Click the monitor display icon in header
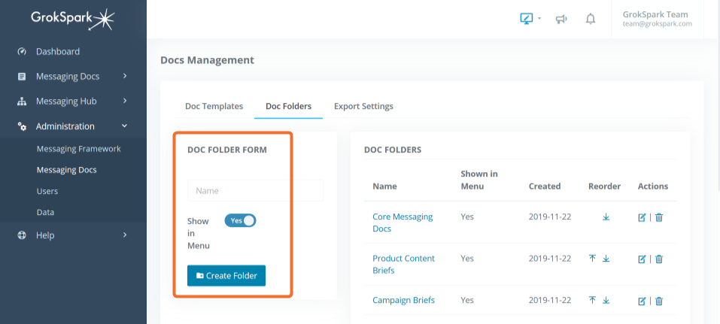 coord(526,19)
